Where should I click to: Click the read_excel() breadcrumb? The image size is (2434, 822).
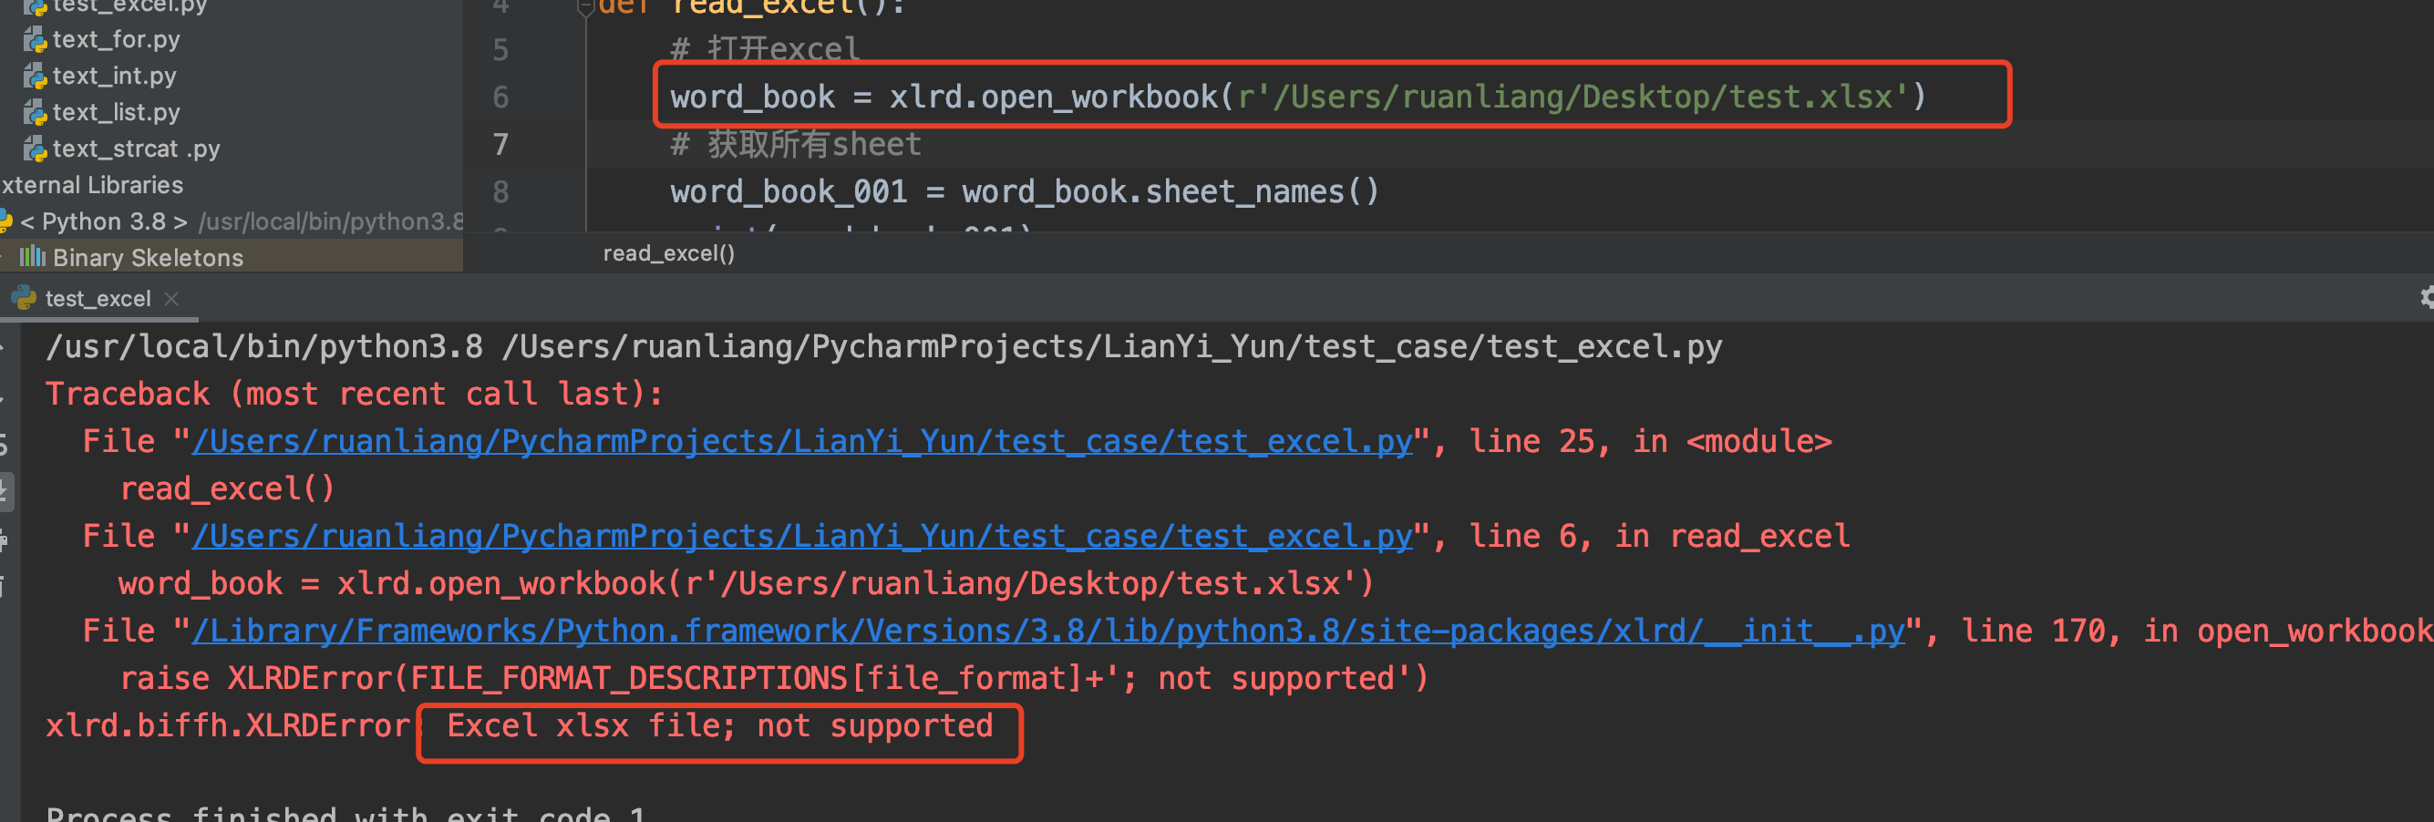pyautogui.click(x=668, y=253)
